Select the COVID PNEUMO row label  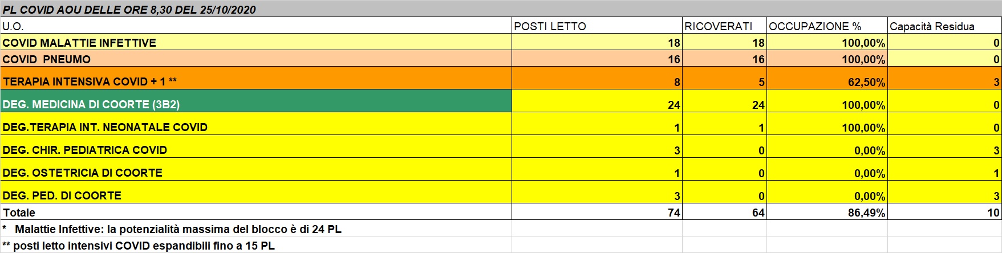[47, 59]
